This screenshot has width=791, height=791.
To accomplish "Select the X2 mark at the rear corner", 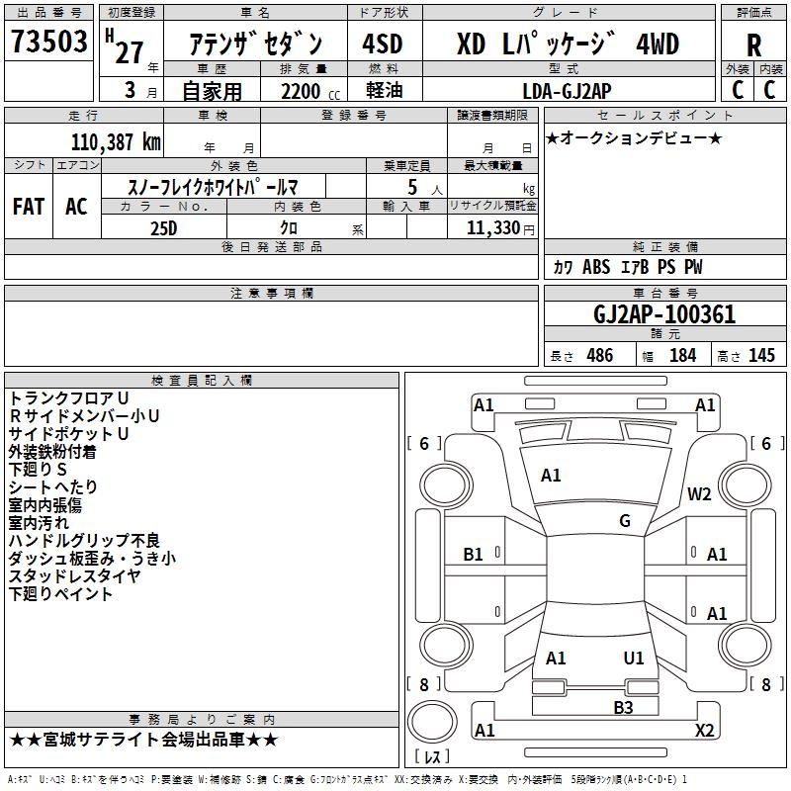I will [x=705, y=731].
